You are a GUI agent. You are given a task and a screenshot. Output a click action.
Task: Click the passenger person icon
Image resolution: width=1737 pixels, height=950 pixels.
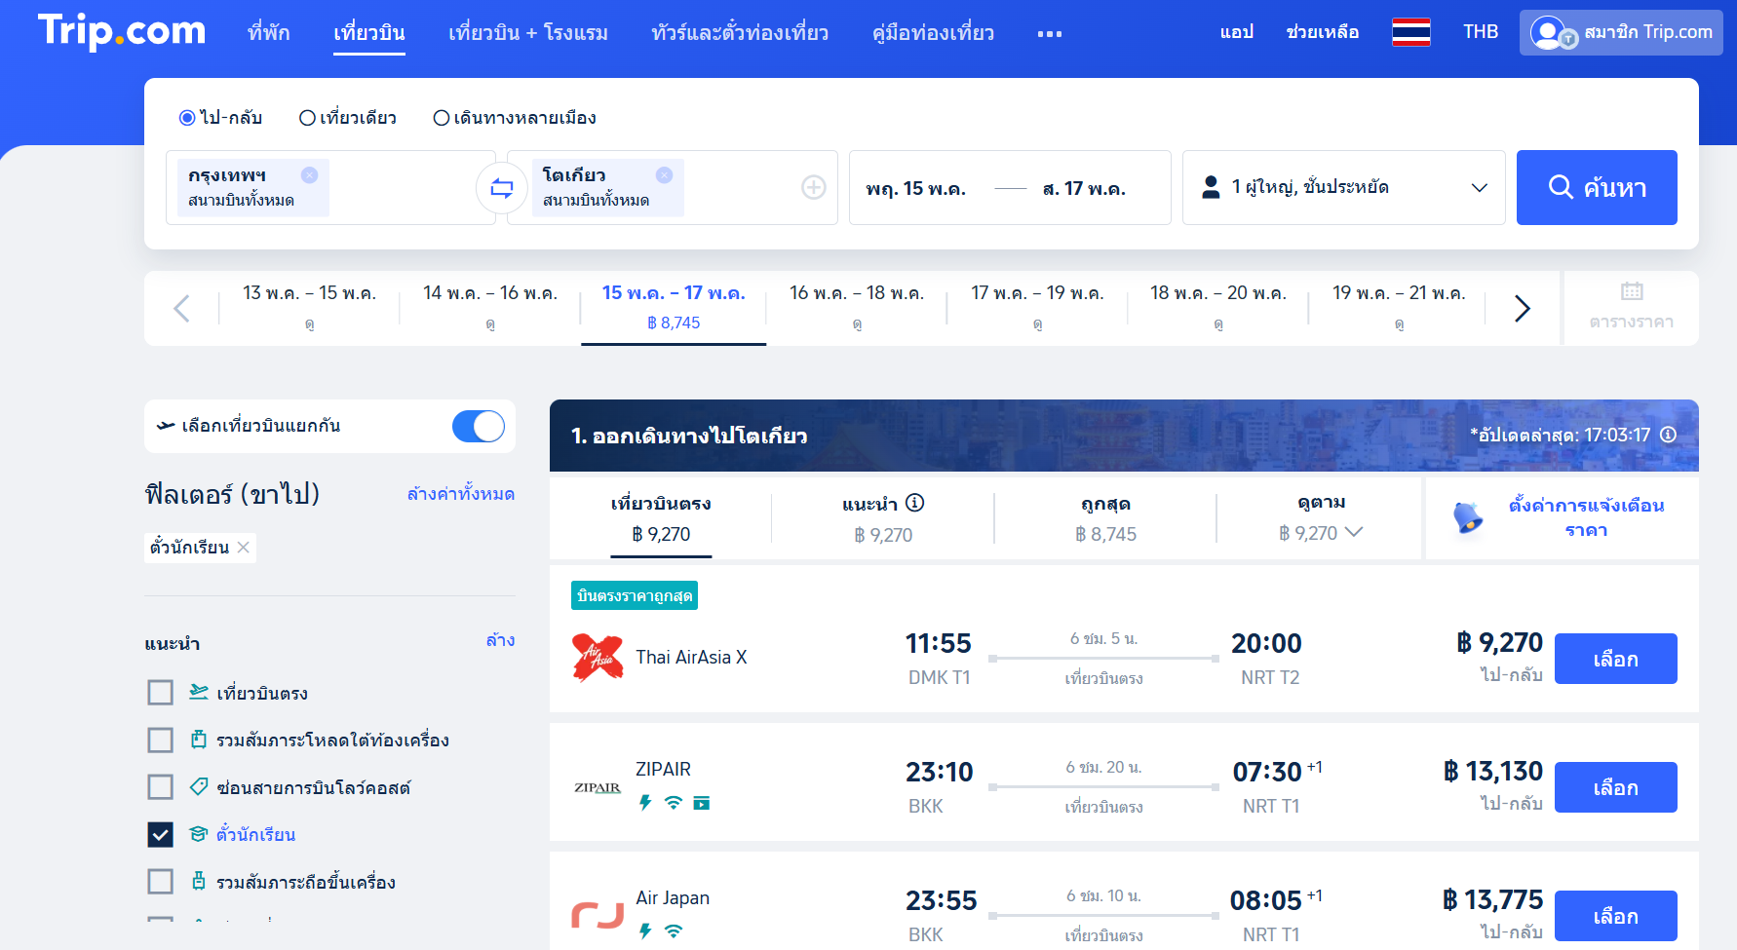coord(1211,187)
